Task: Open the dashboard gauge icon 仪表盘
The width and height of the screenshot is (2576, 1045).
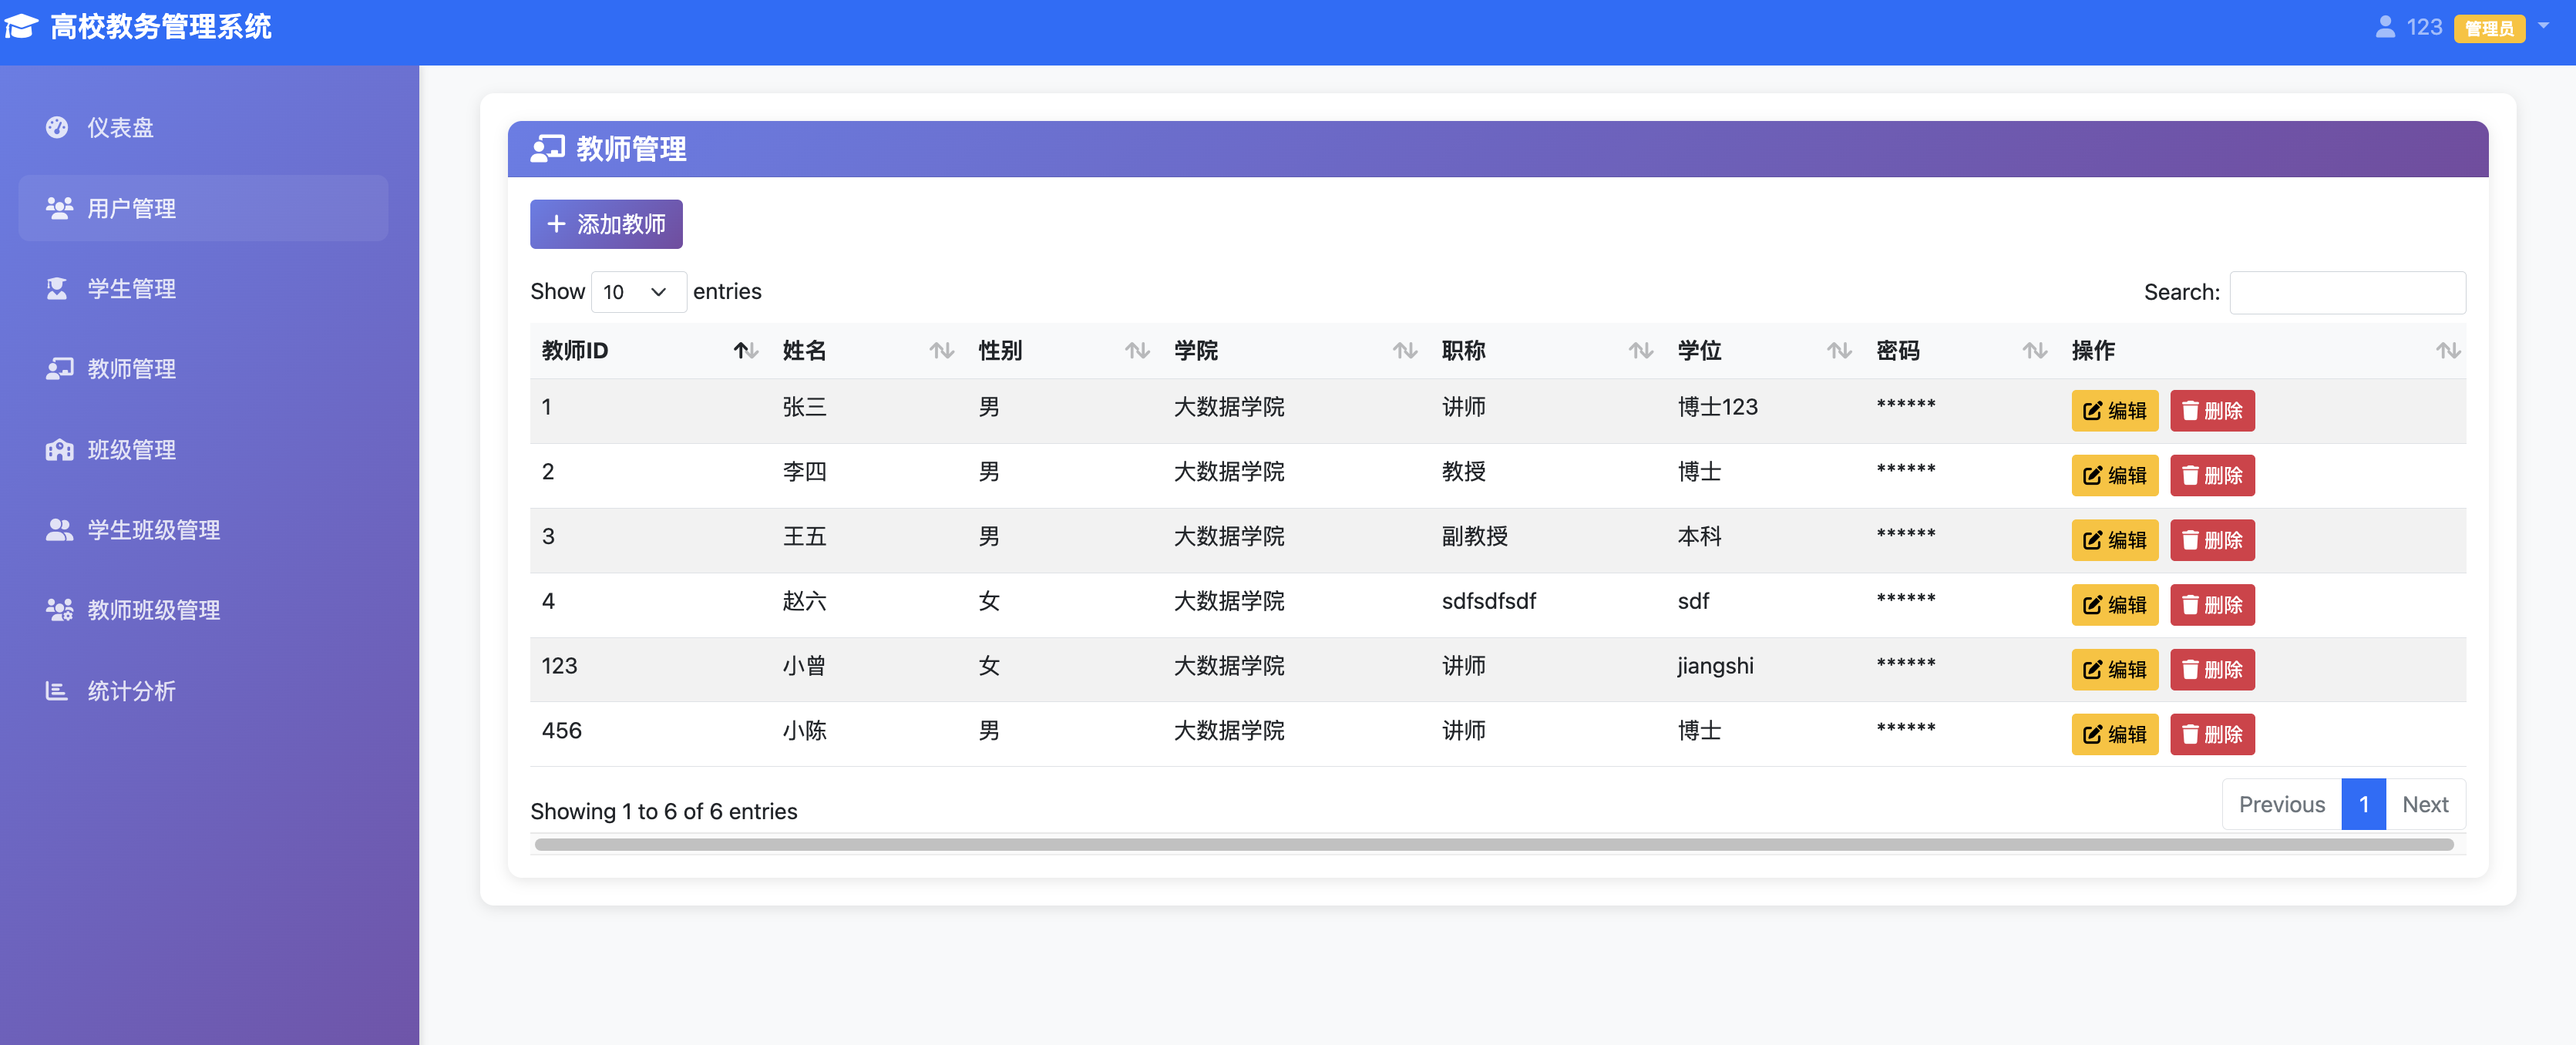Action: [57, 127]
